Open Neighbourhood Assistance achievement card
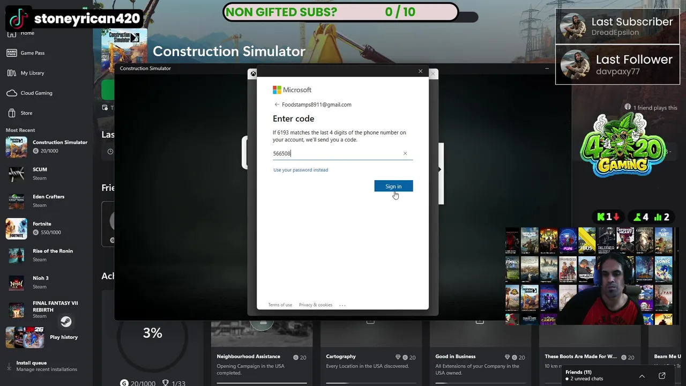Viewport: 686px width, 386px height. click(262, 354)
